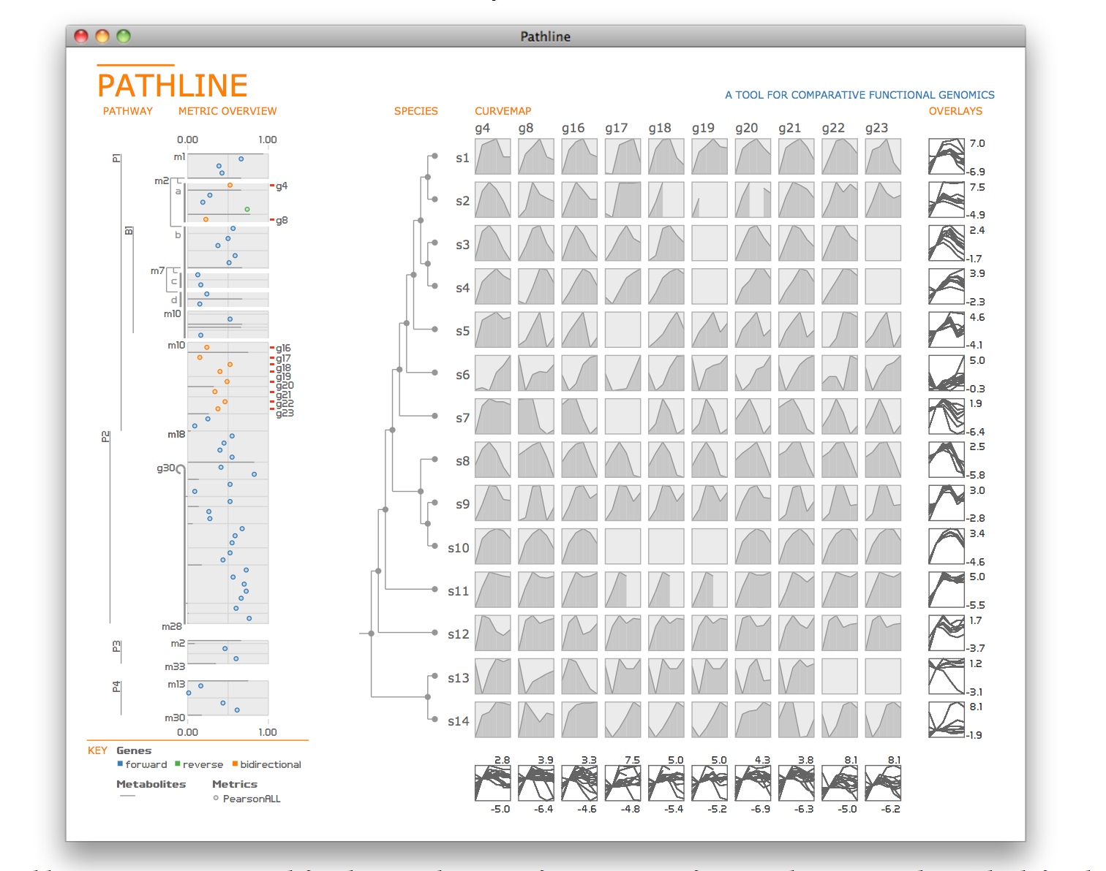The width and height of the screenshot is (1106, 871).
Task: Open the overlay thumbnail for species s1
Action: pyautogui.click(x=946, y=157)
